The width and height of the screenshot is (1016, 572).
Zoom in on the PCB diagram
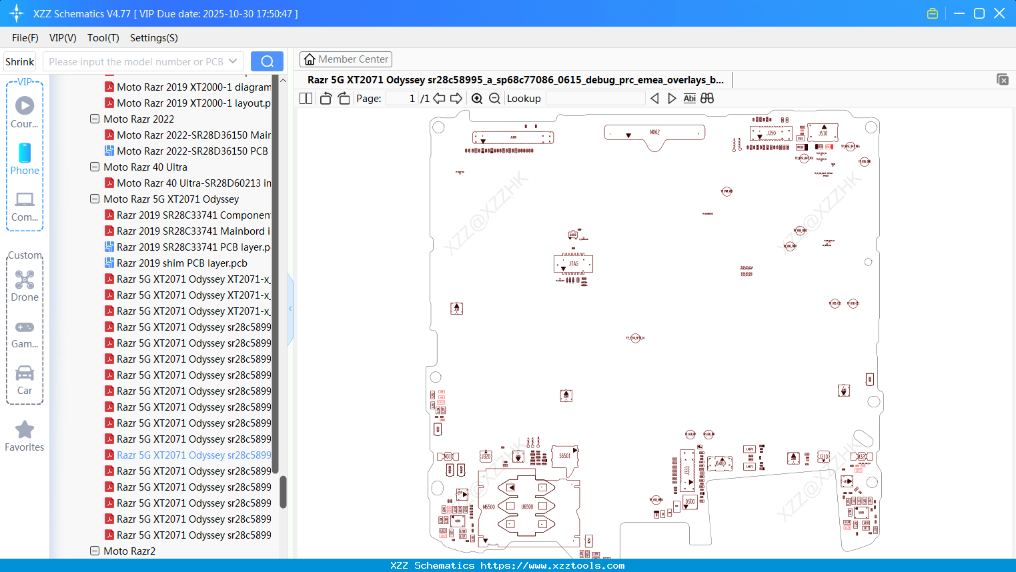coord(477,98)
